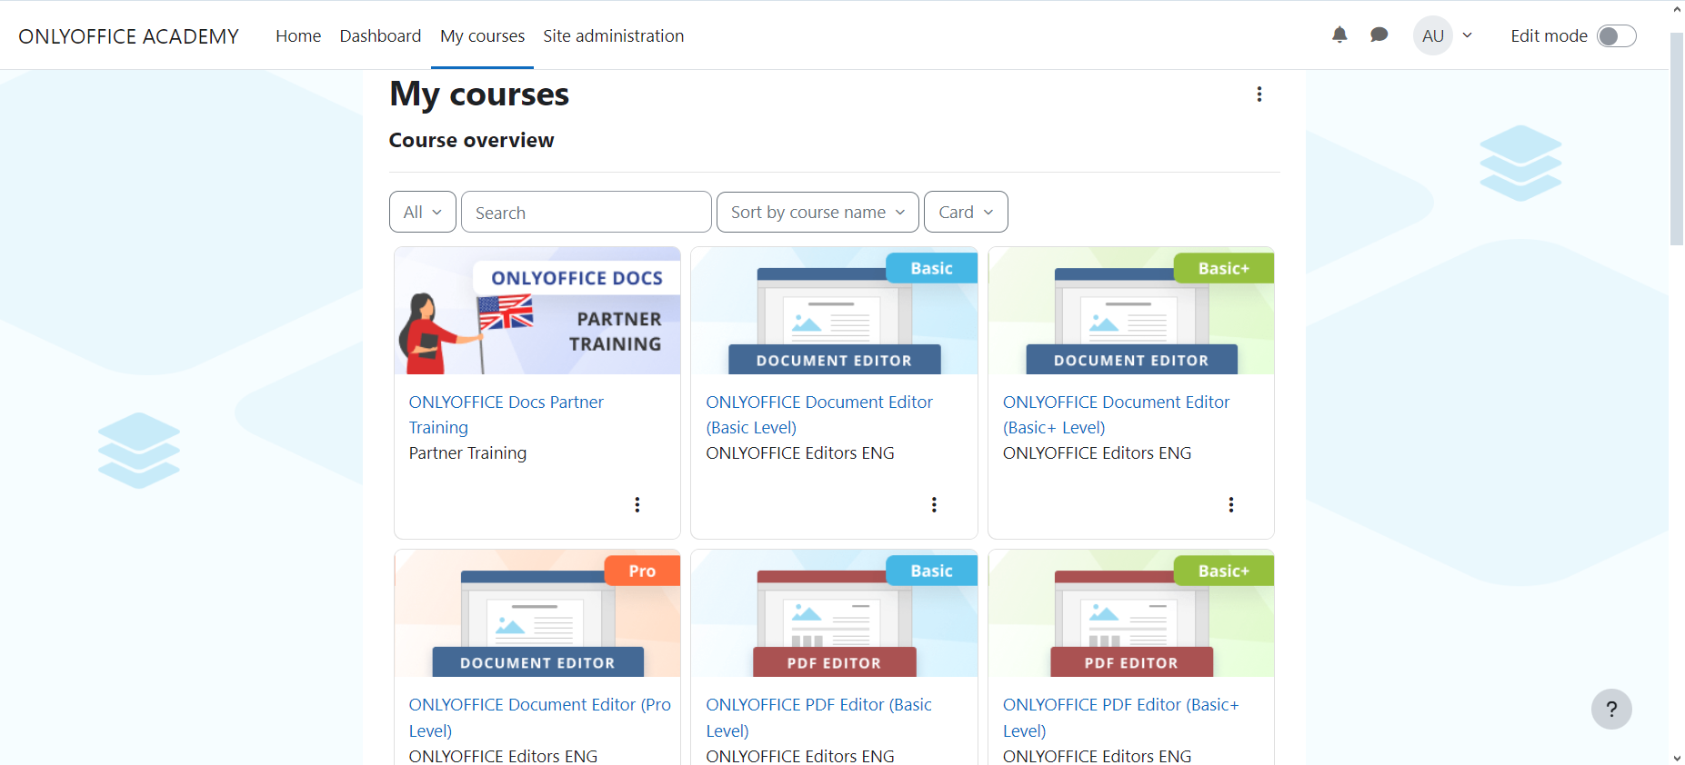Click Document Editor Pro course thumbnail
The width and height of the screenshot is (1685, 765).
tap(537, 613)
